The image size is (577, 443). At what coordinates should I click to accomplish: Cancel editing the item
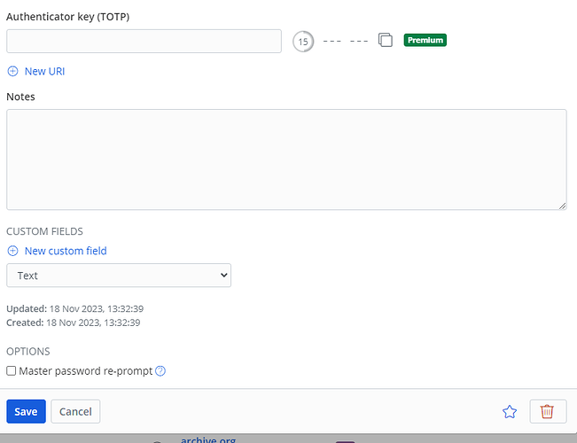coord(75,411)
